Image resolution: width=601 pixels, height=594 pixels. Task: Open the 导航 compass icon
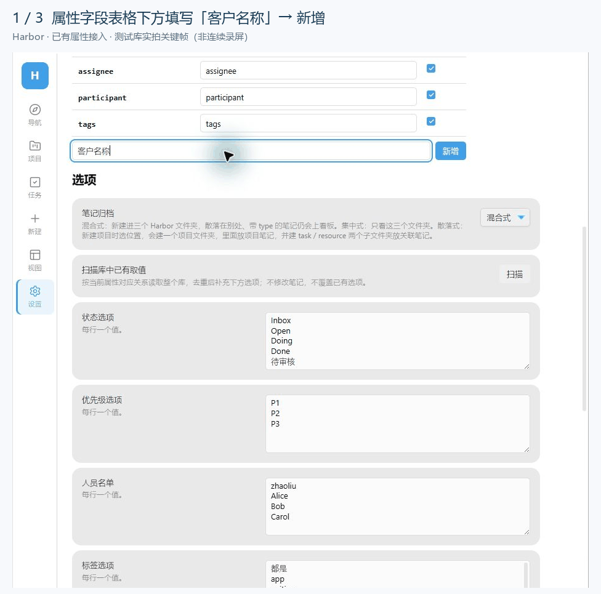coord(35,110)
